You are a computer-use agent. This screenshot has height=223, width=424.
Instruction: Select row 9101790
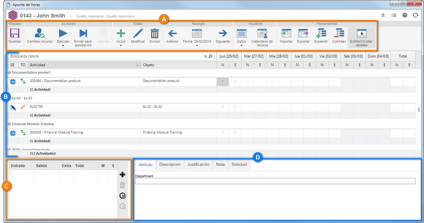(211, 107)
